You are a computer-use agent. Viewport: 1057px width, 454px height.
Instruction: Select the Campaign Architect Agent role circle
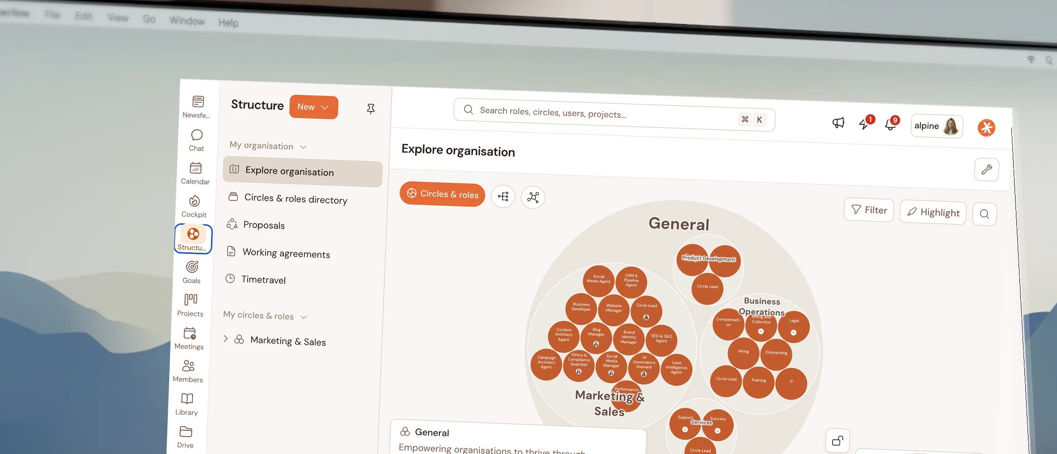point(546,364)
